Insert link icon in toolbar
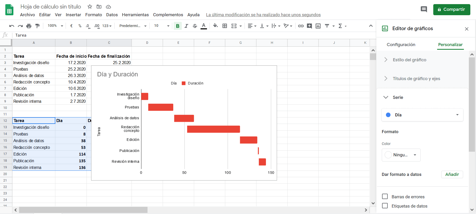This screenshot has width=476, height=214. pyautogui.click(x=301, y=26)
